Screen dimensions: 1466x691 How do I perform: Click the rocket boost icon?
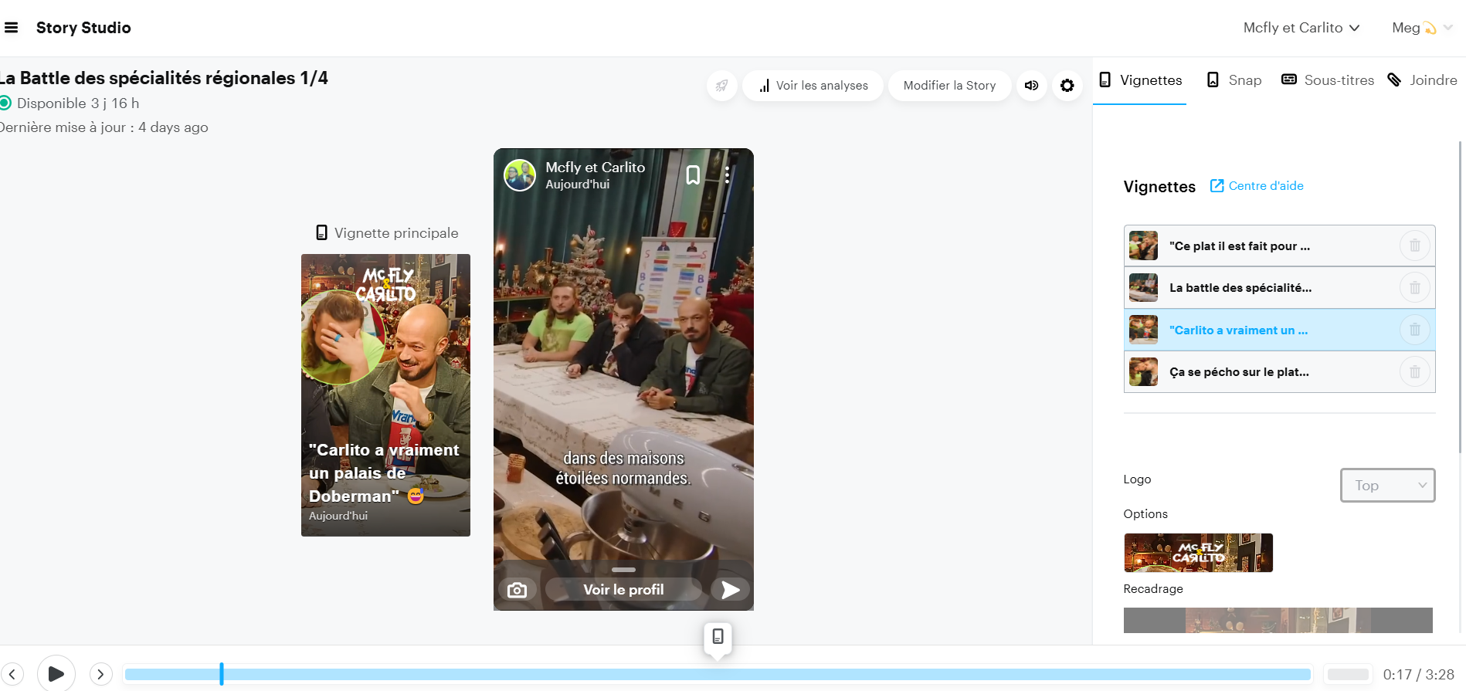tap(721, 86)
